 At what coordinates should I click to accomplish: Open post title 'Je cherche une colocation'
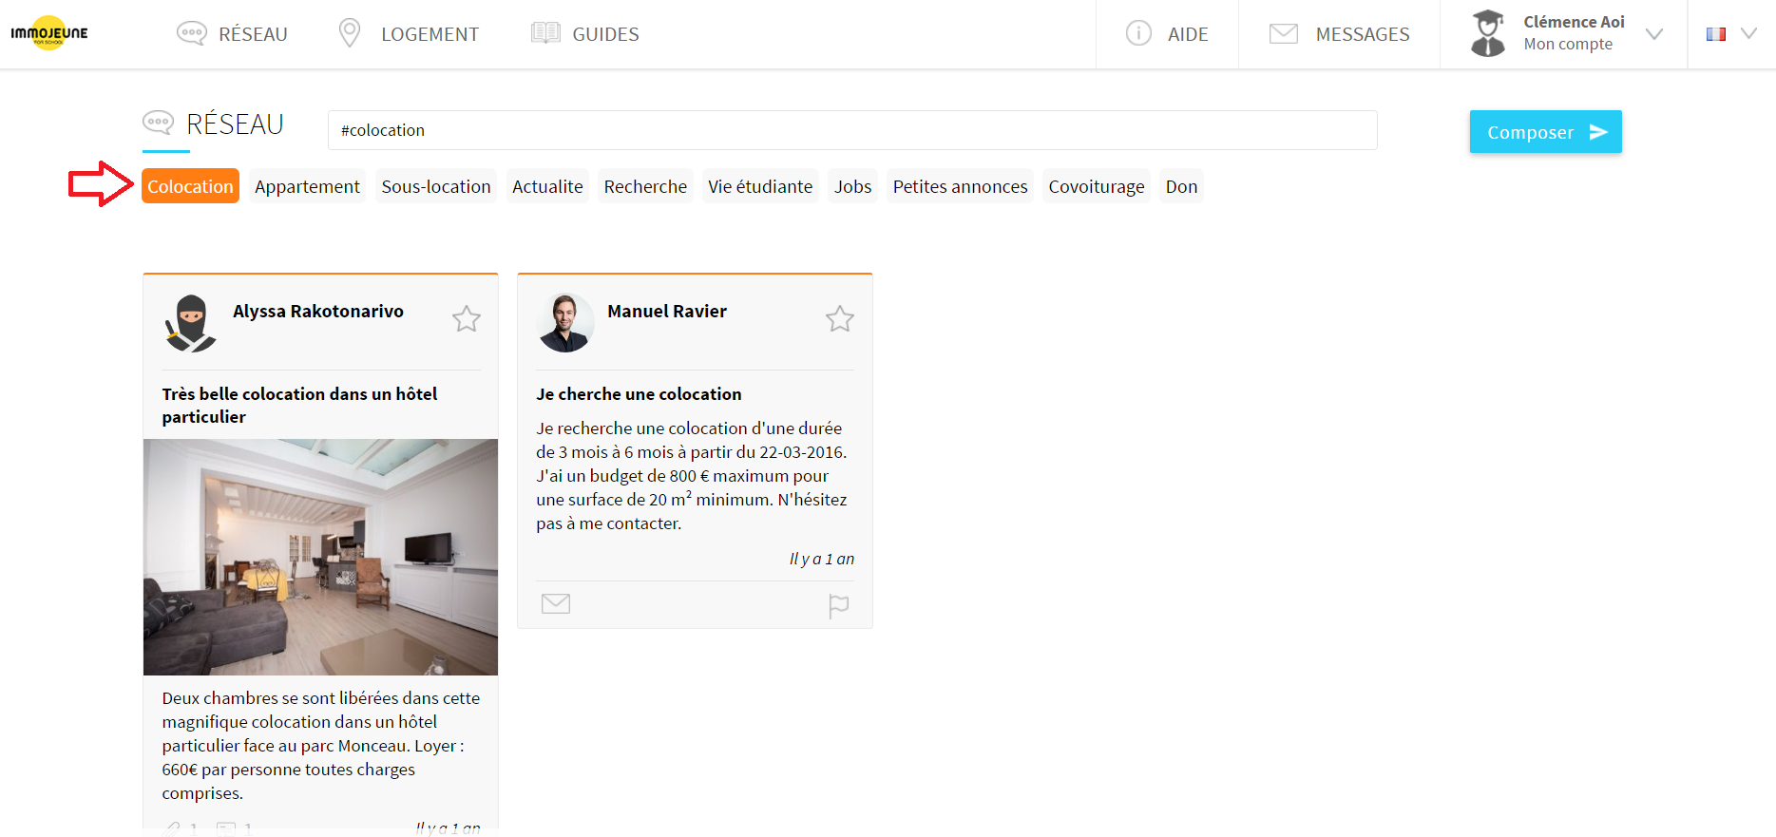coord(639,393)
